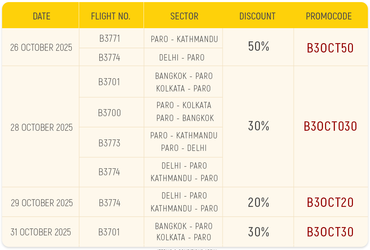
Task: Select flight number B3700
Action: [x=109, y=113]
